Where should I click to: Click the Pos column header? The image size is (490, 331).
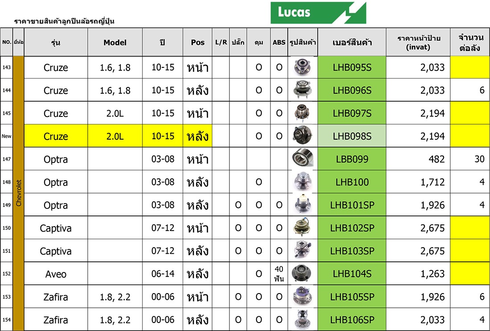pos(197,42)
